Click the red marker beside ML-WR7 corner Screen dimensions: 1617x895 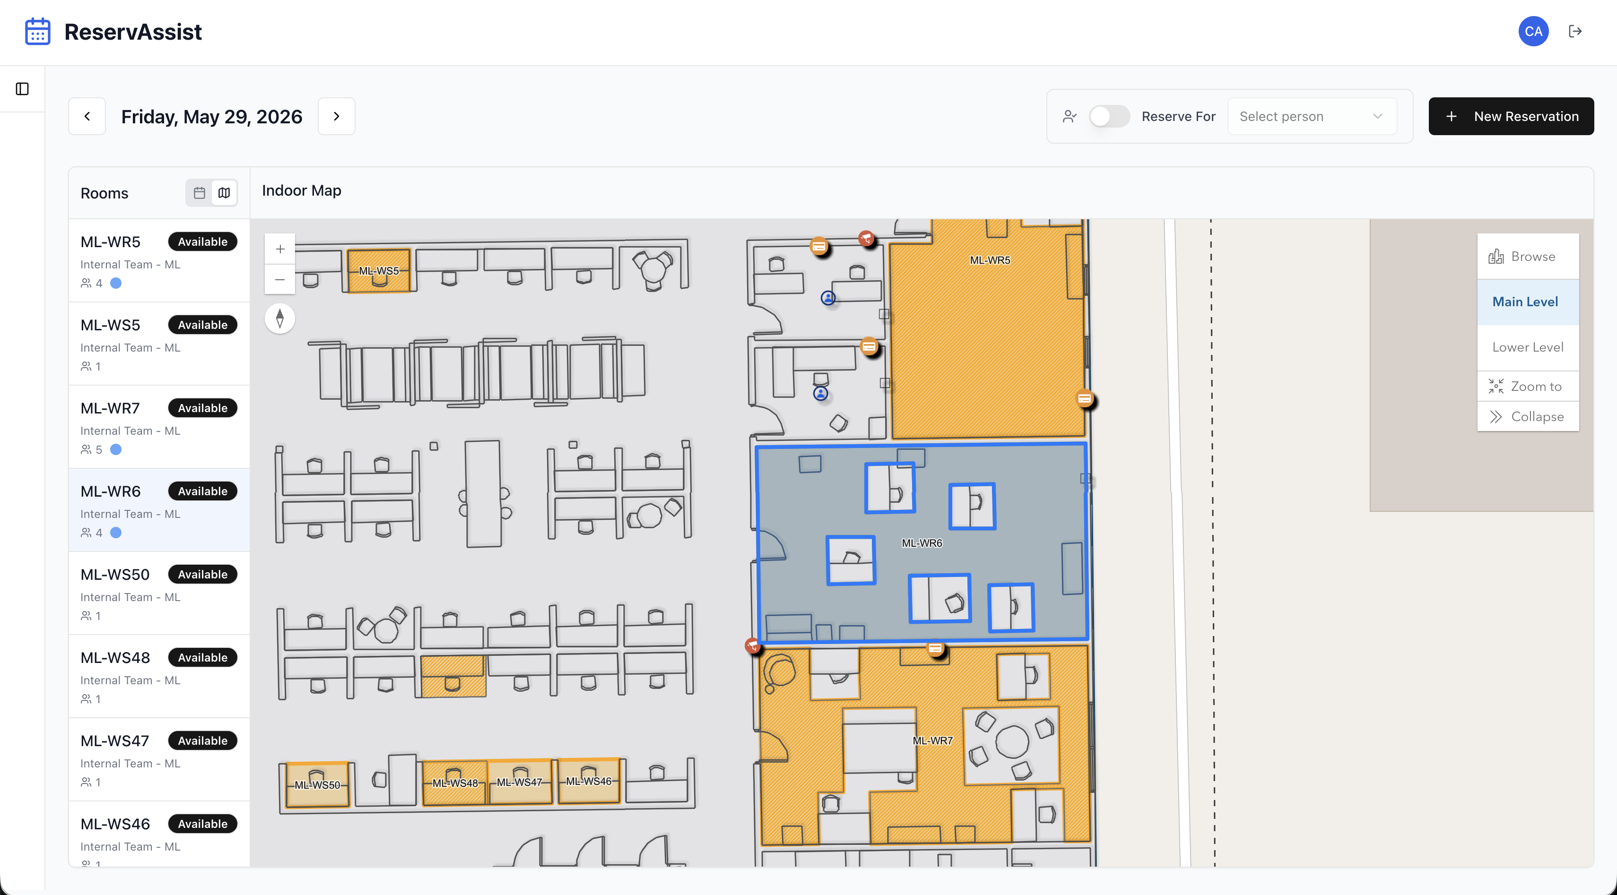752,645
